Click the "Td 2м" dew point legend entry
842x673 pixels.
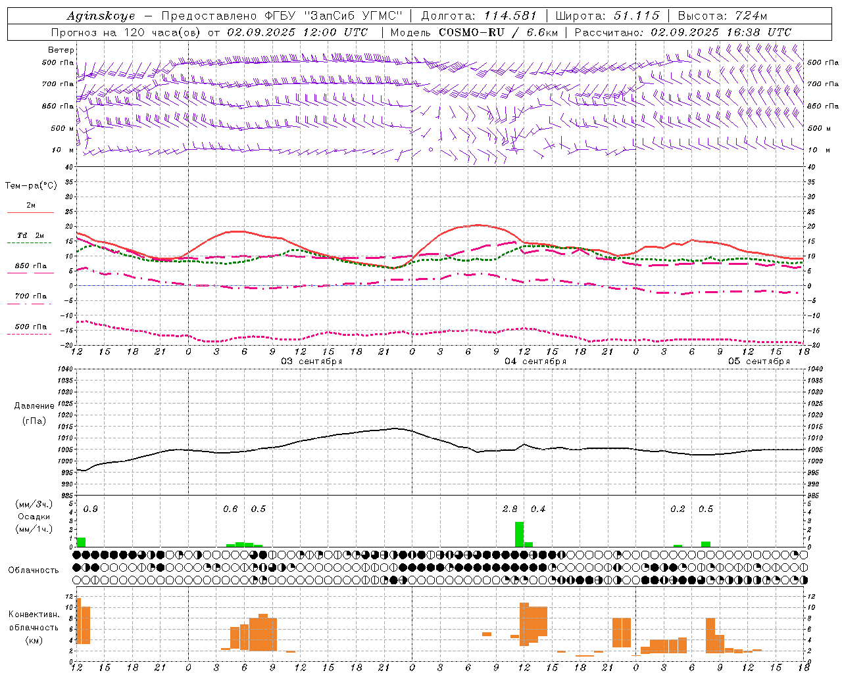click(x=31, y=235)
